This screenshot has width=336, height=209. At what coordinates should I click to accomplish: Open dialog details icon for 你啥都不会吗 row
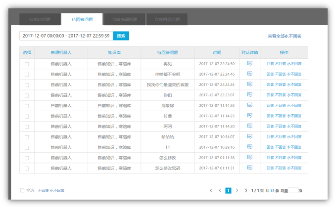click(x=249, y=74)
